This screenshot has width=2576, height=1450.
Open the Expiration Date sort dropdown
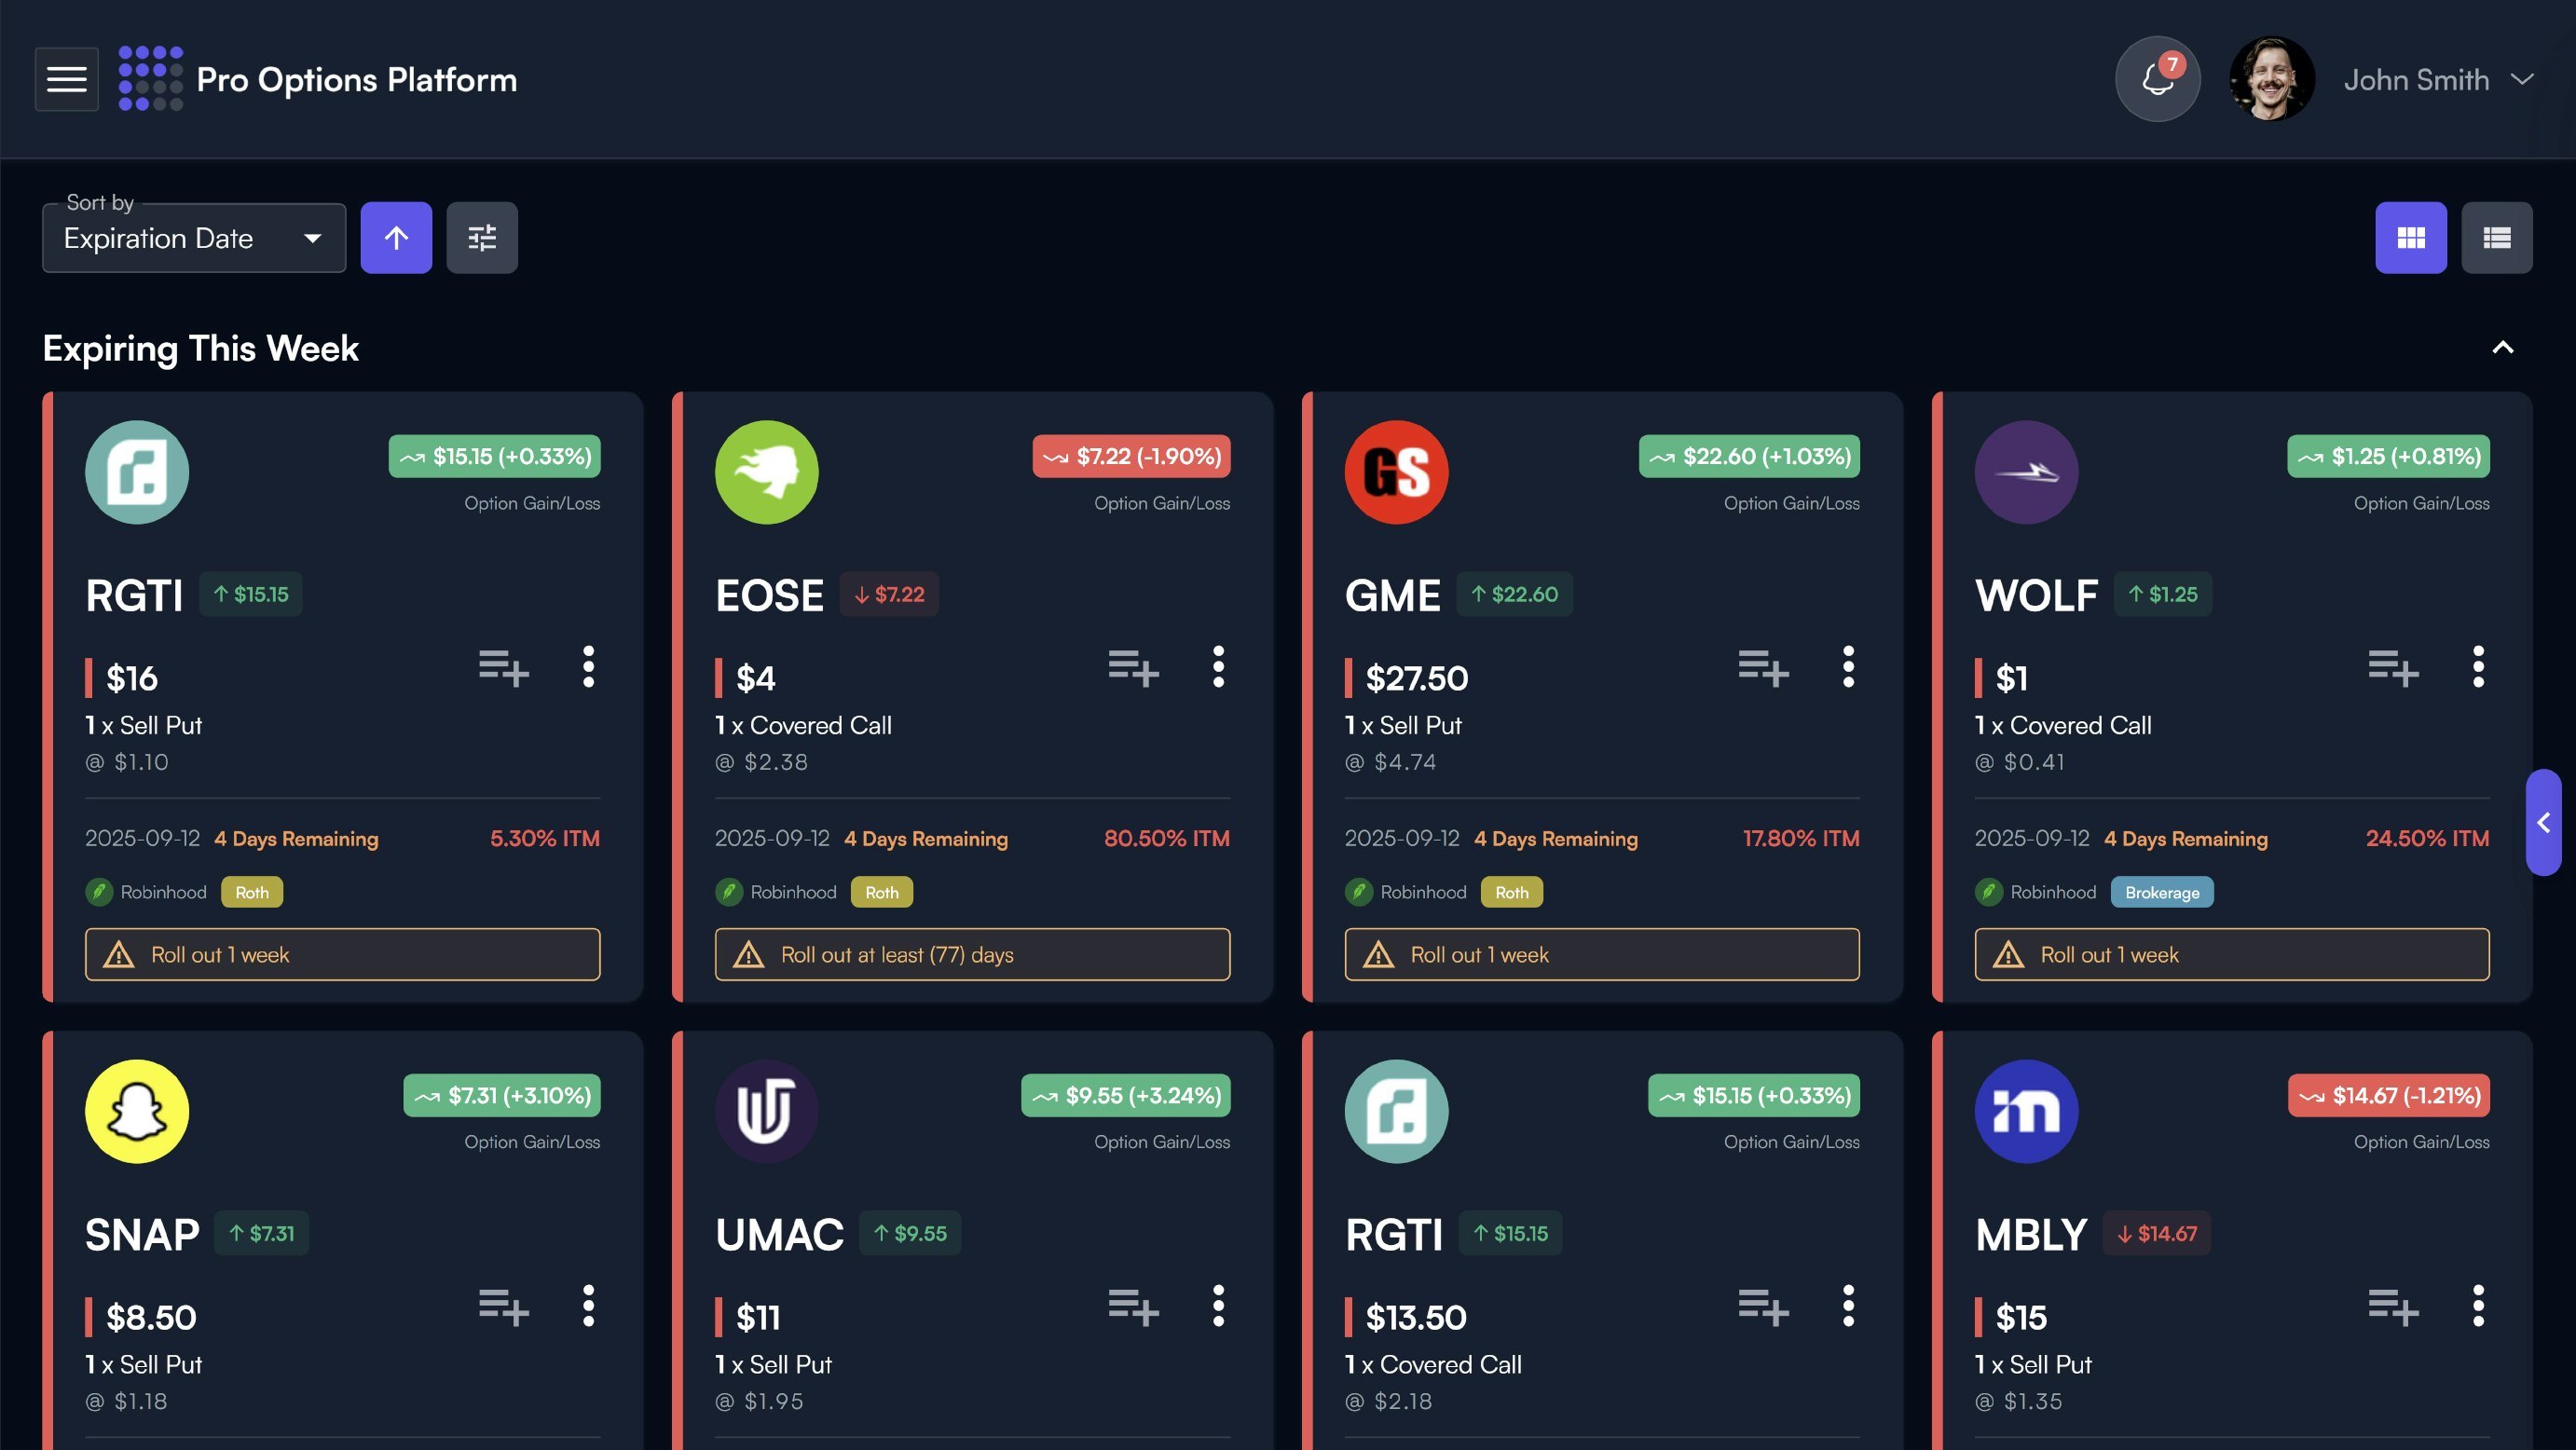193,237
